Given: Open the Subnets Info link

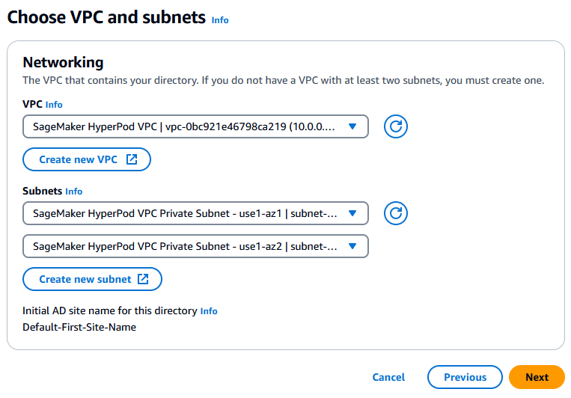Looking at the screenshot, I should (x=74, y=192).
